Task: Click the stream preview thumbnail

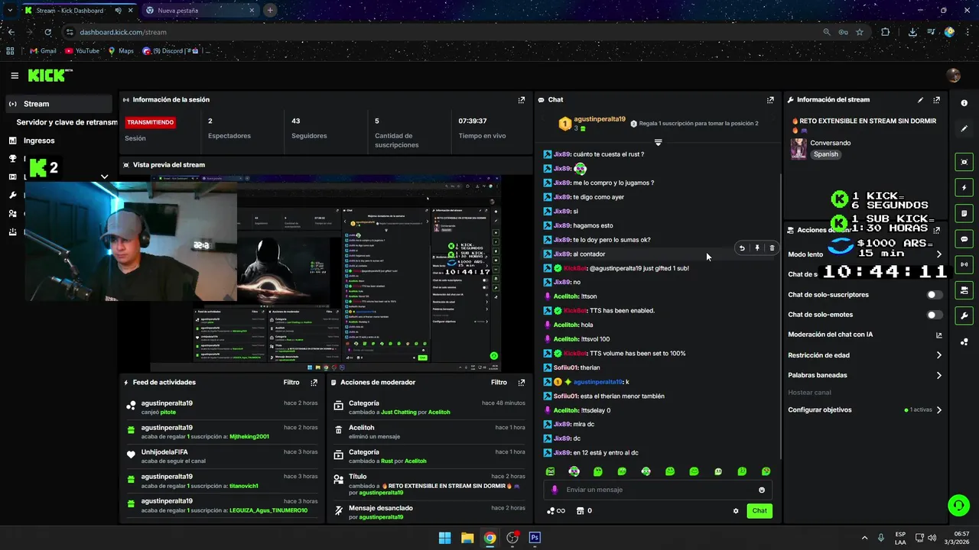Action: click(325, 273)
